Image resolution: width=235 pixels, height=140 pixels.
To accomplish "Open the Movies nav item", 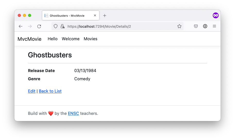I will [x=91, y=39].
